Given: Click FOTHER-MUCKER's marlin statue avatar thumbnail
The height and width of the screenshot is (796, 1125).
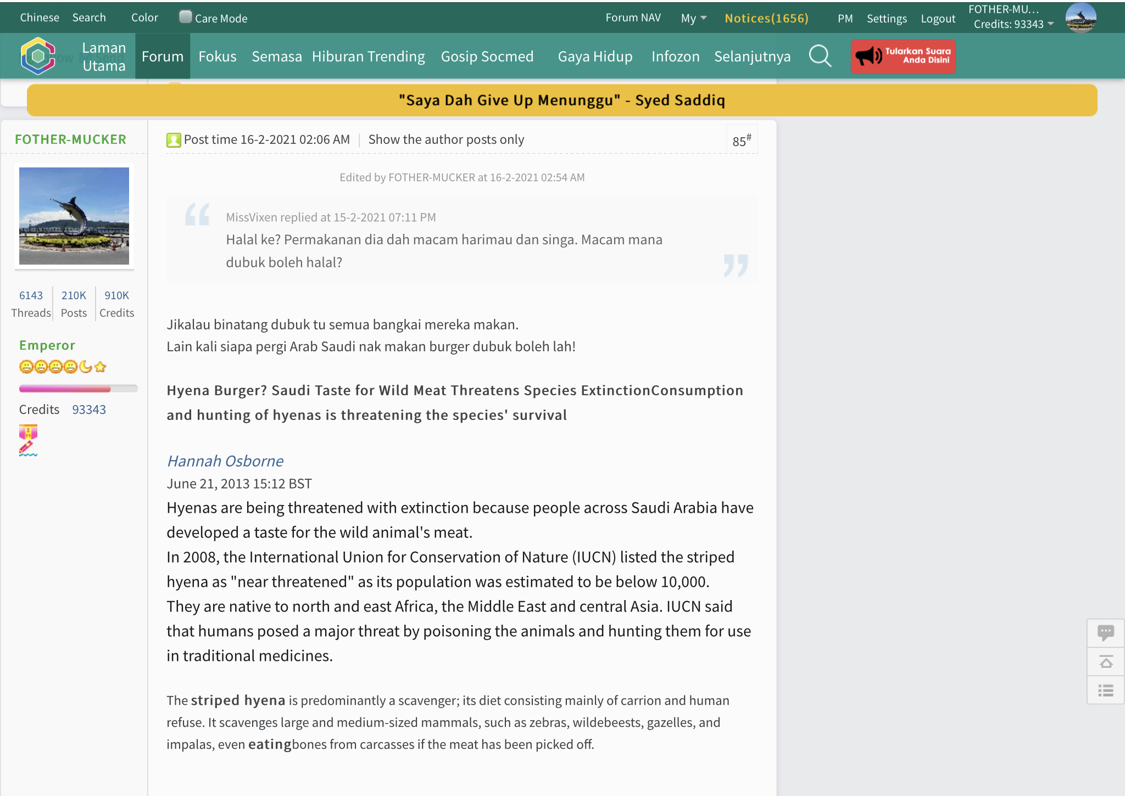Looking at the screenshot, I should click(74, 216).
